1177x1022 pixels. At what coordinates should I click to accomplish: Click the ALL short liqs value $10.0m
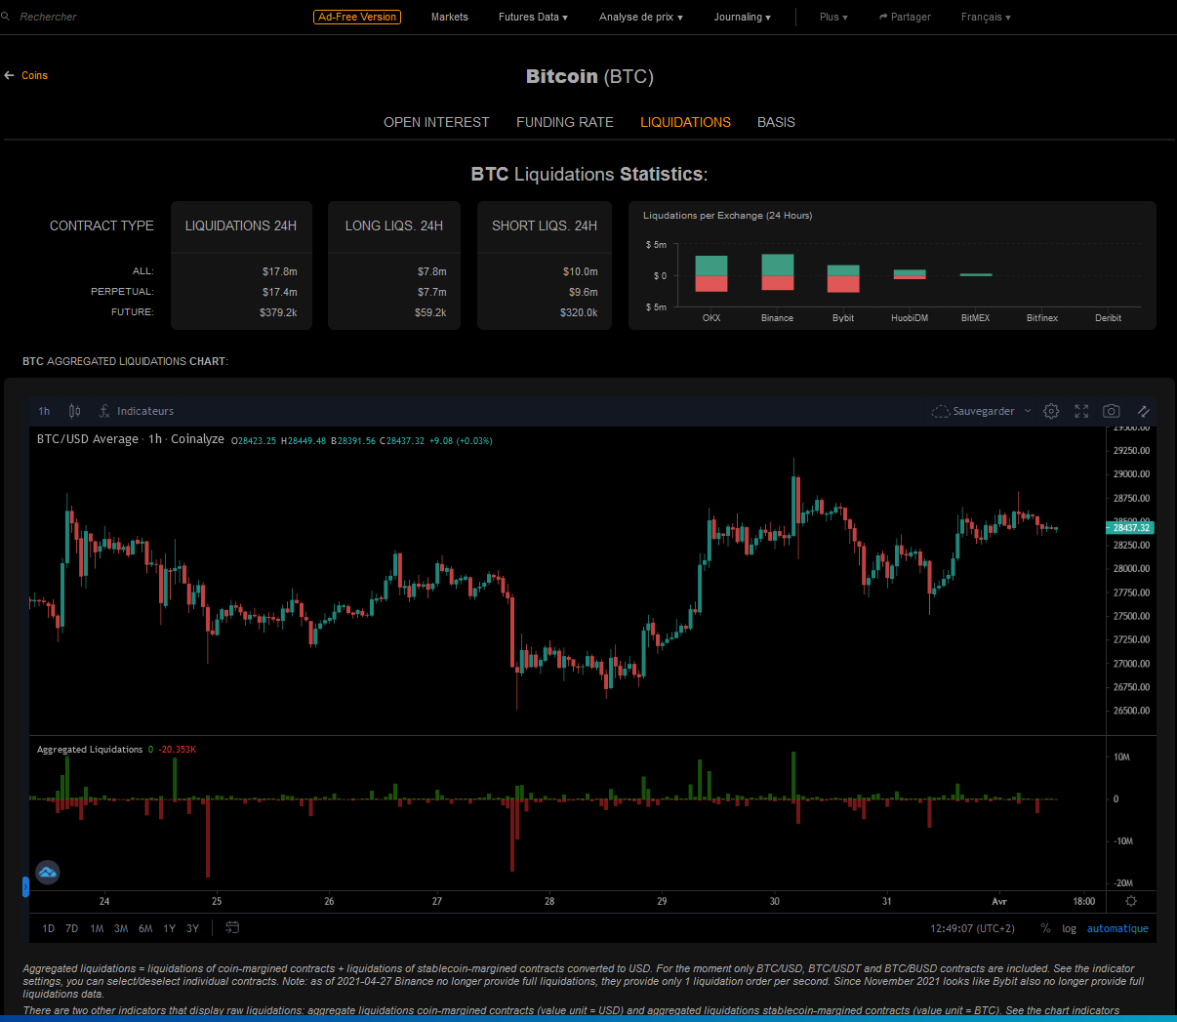pos(581,271)
